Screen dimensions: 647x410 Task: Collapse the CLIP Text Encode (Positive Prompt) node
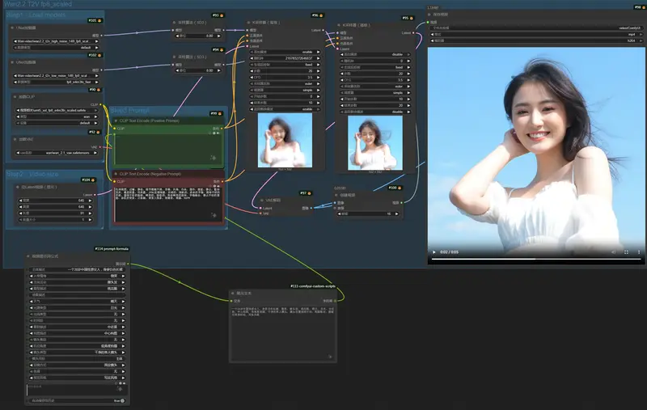point(115,120)
